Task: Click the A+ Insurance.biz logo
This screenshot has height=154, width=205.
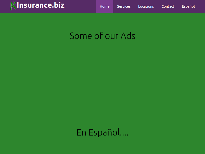Action: pyautogui.click(x=37, y=6)
